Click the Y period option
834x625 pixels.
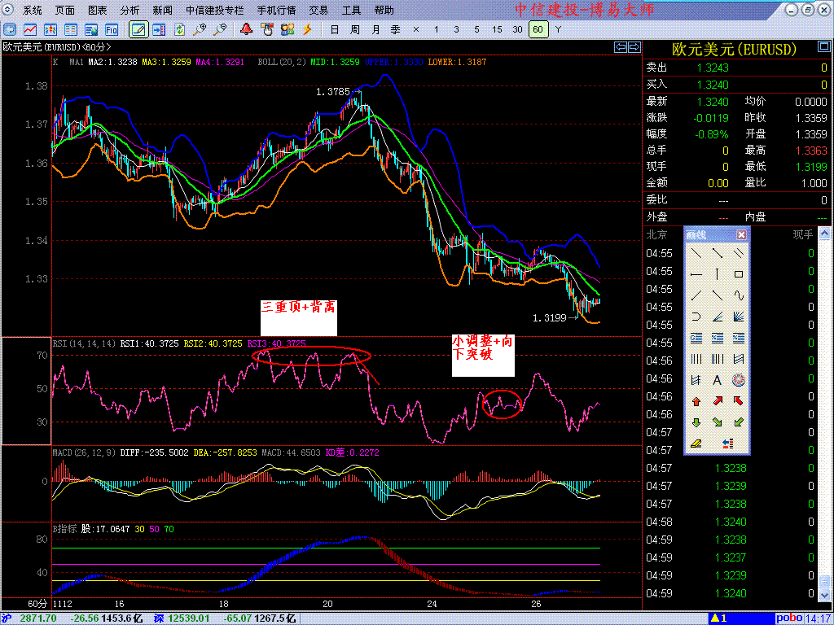point(558,30)
